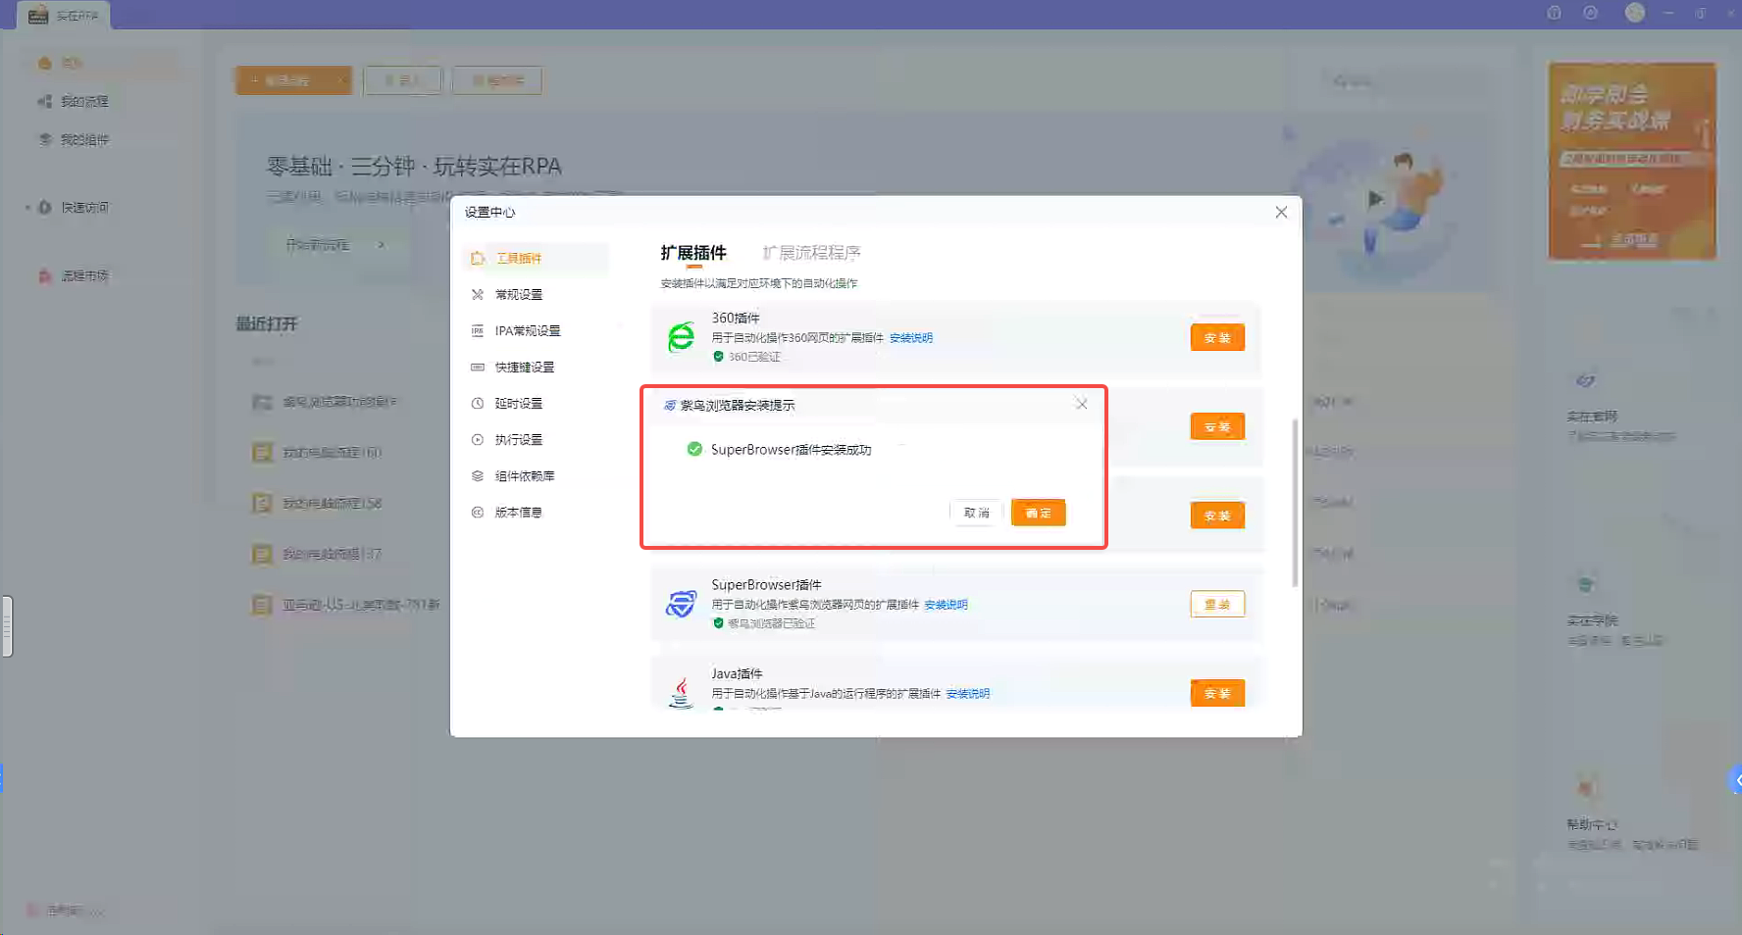Confirm with the orange 确定 button
The image size is (1742, 935).
click(1038, 513)
